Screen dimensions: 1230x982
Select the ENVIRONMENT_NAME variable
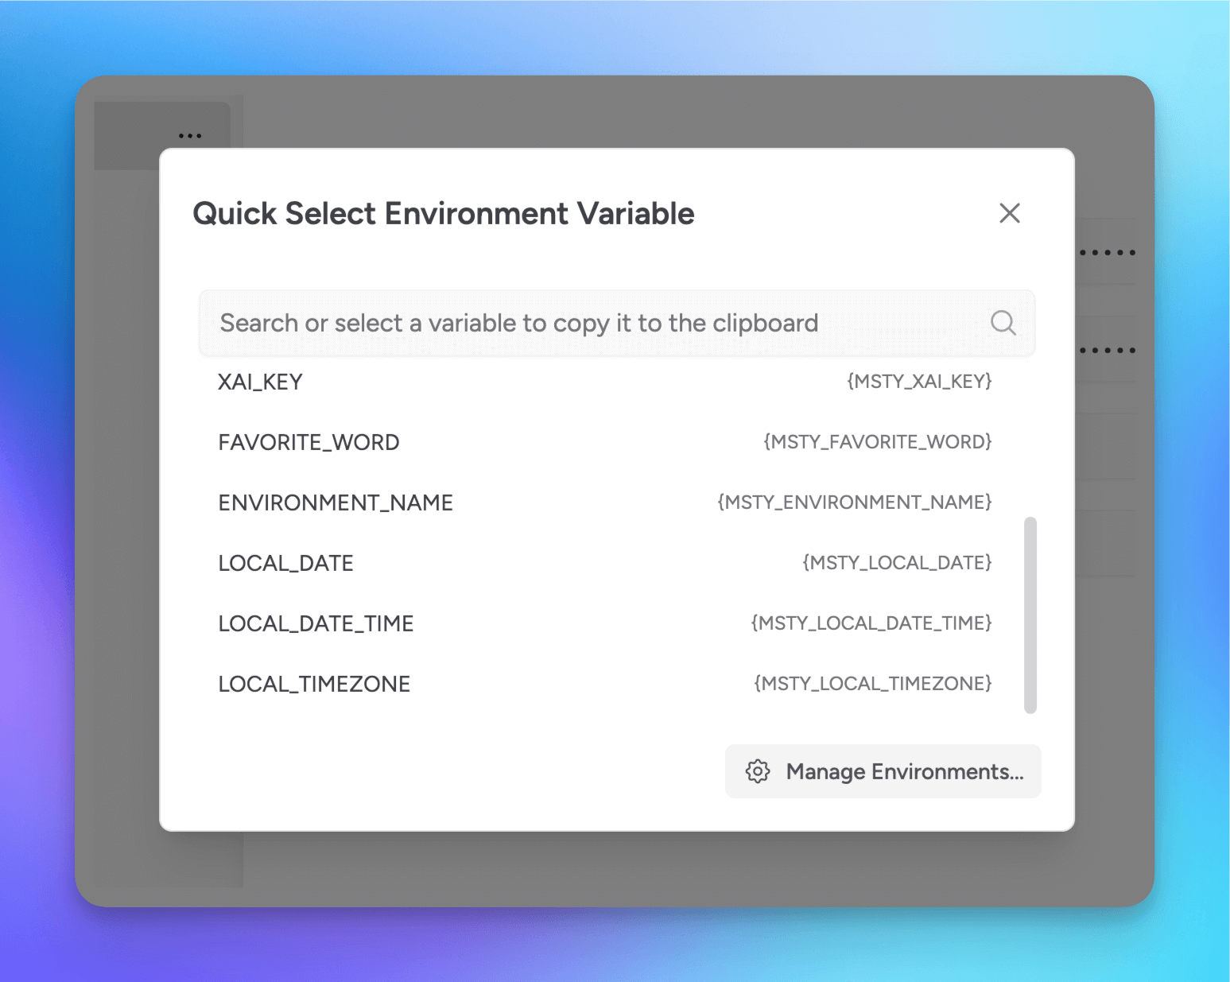pyautogui.click(x=335, y=502)
